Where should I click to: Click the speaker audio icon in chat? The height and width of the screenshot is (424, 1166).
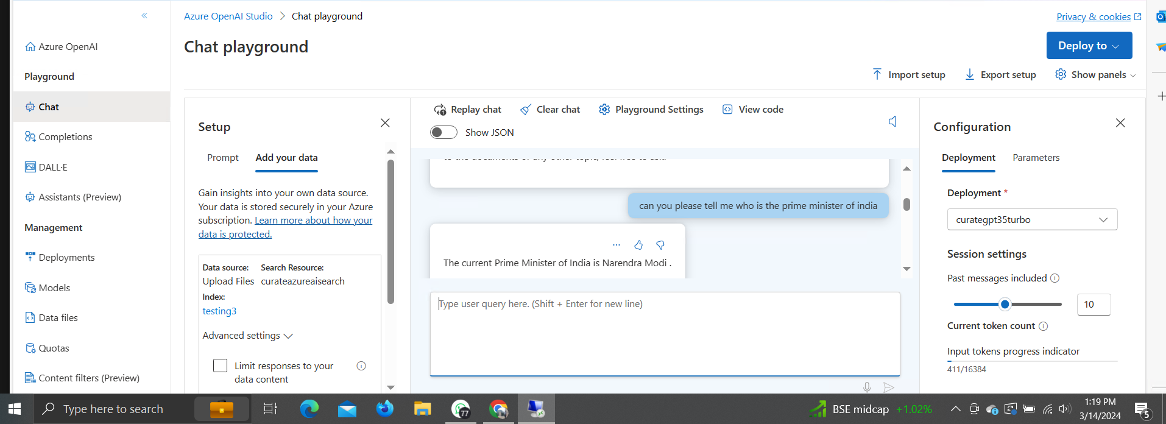tap(892, 122)
